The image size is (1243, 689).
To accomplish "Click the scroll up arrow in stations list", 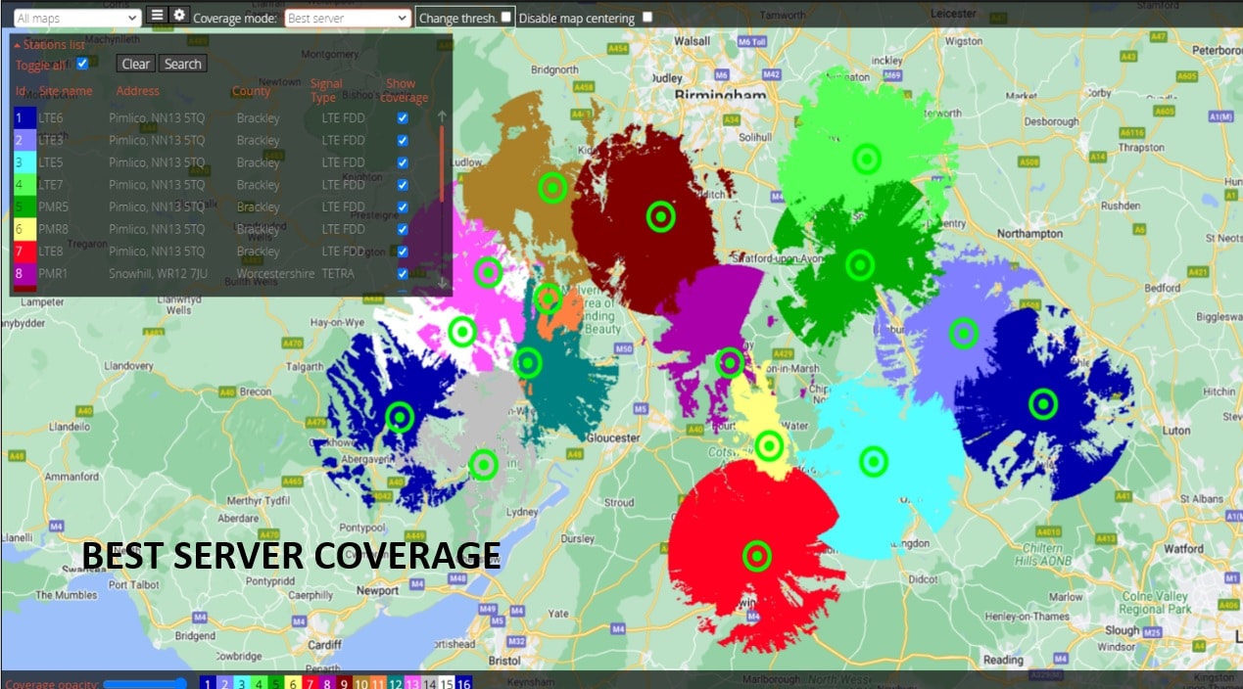I will (x=442, y=116).
